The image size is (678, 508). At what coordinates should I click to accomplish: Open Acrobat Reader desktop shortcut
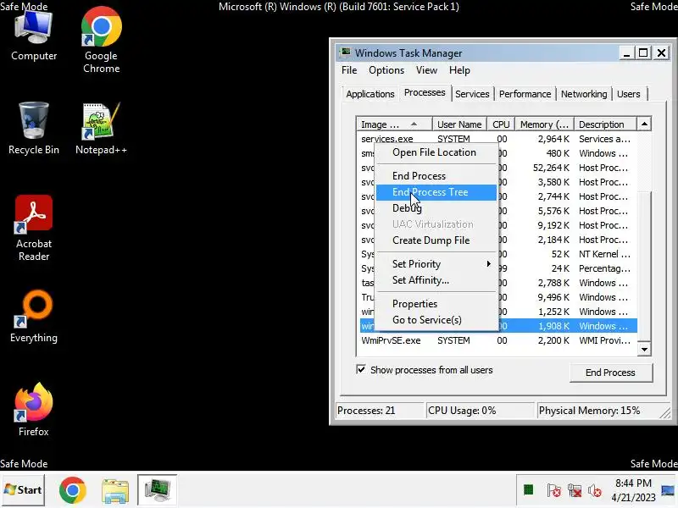(34, 228)
